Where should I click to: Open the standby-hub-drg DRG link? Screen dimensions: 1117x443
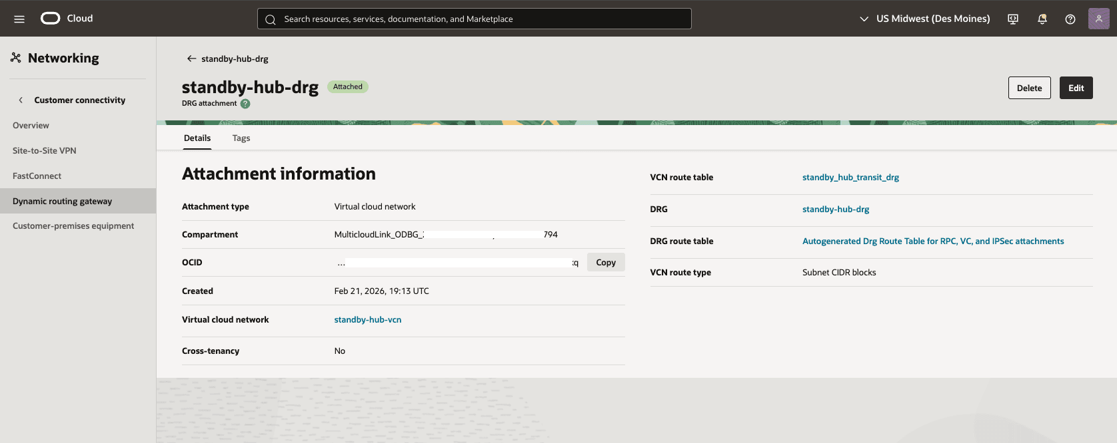pyautogui.click(x=836, y=210)
